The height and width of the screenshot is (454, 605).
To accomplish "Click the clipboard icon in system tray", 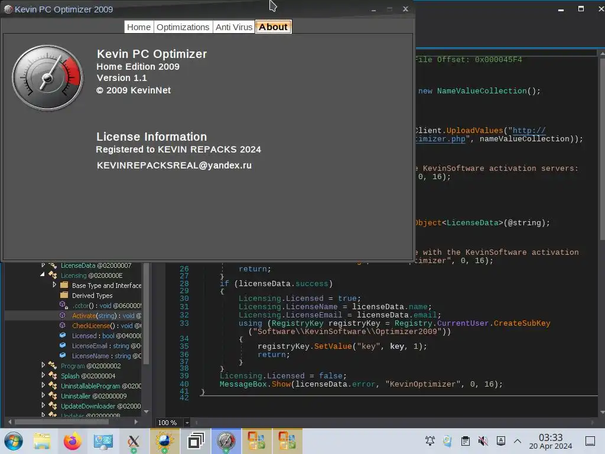I will (466, 441).
